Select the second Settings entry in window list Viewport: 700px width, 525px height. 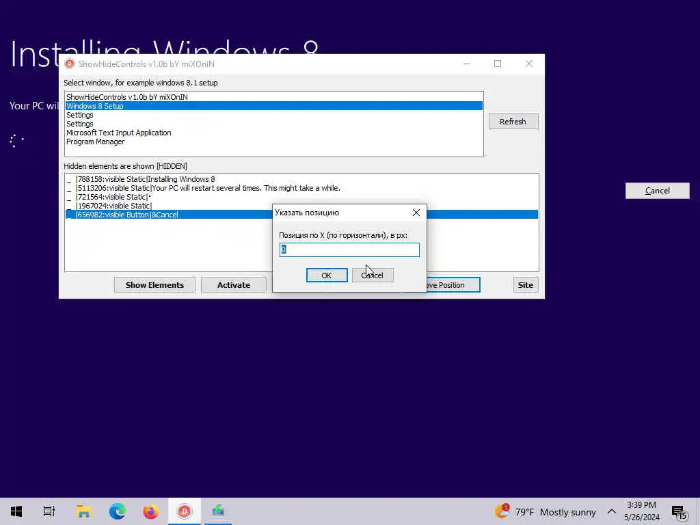tap(274, 124)
